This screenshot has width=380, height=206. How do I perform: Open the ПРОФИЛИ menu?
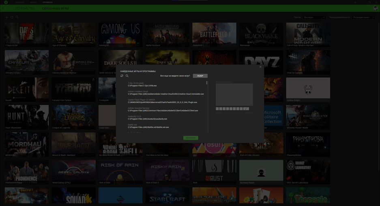click(x=47, y=2)
